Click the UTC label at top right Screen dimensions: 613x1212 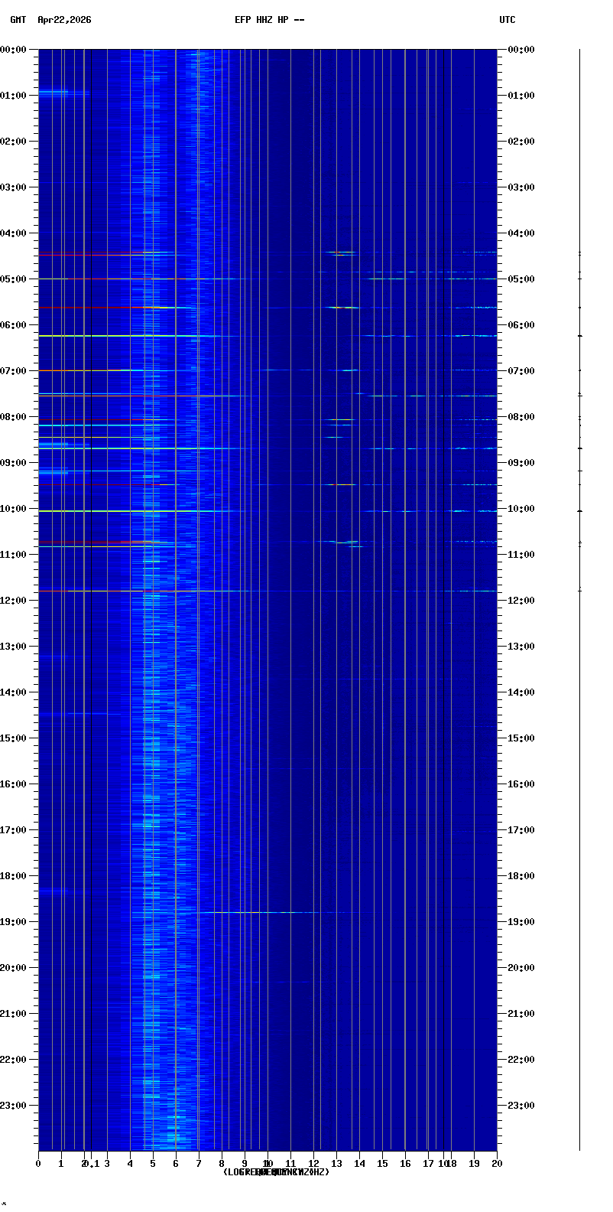pyautogui.click(x=507, y=20)
